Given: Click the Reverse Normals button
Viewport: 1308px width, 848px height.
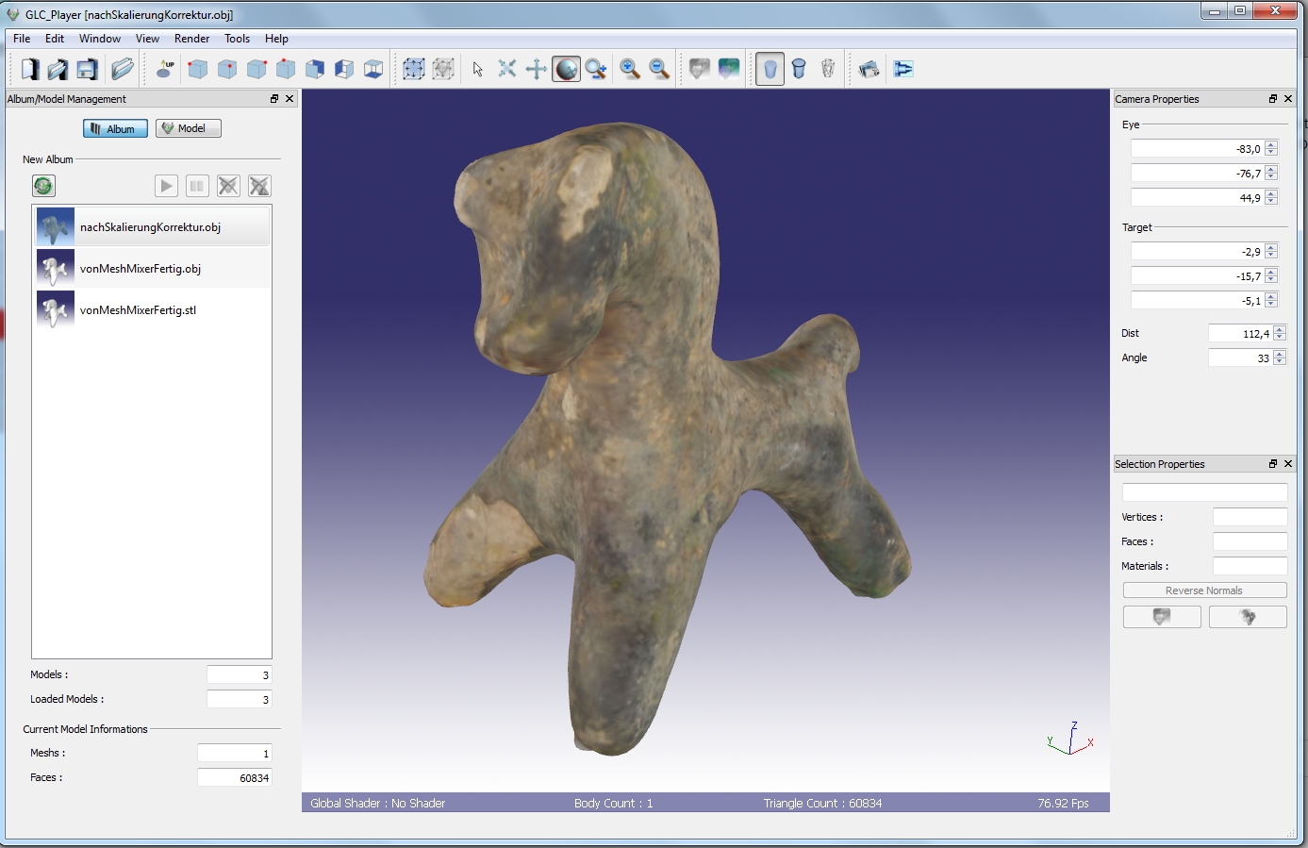Looking at the screenshot, I should [1204, 590].
